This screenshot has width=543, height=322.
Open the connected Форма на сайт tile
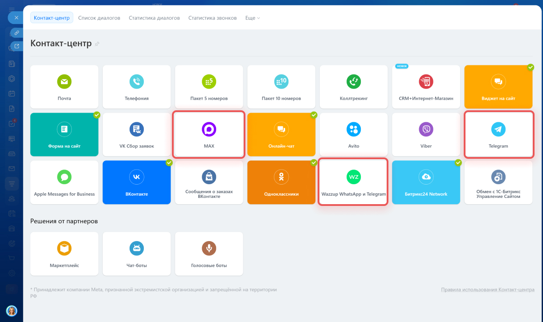click(64, 135)
